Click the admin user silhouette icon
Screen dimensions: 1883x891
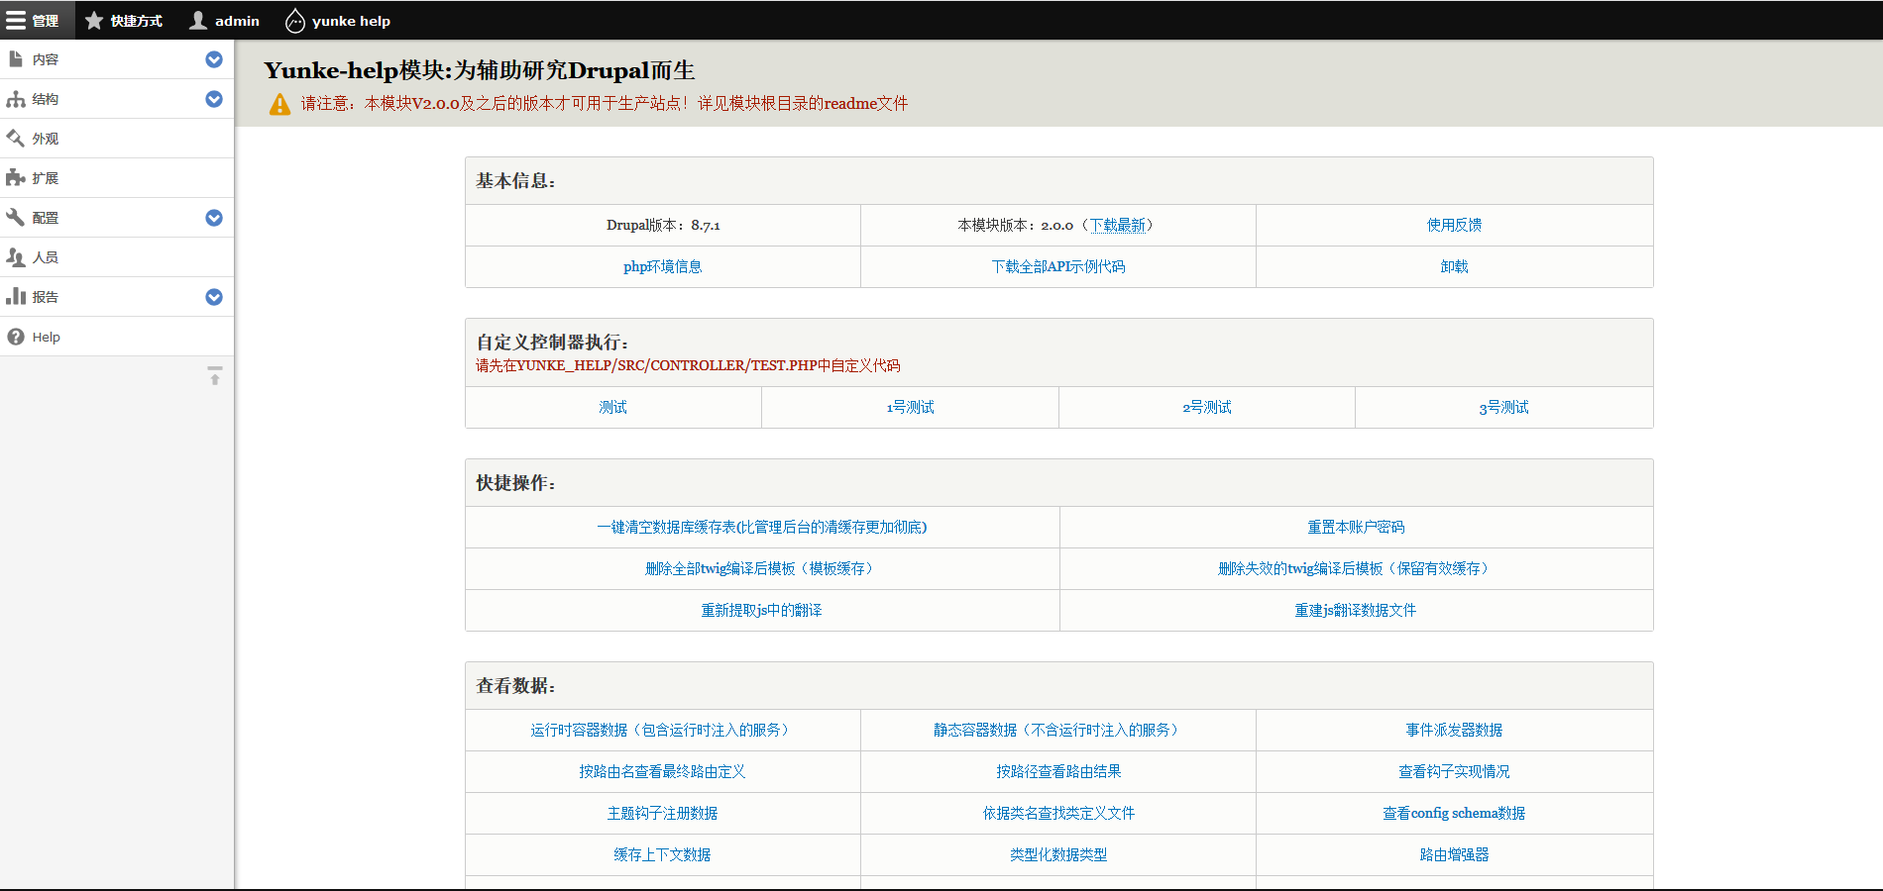tap(198, 20)
